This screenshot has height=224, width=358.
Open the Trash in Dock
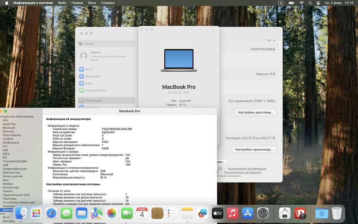(337, 214)
